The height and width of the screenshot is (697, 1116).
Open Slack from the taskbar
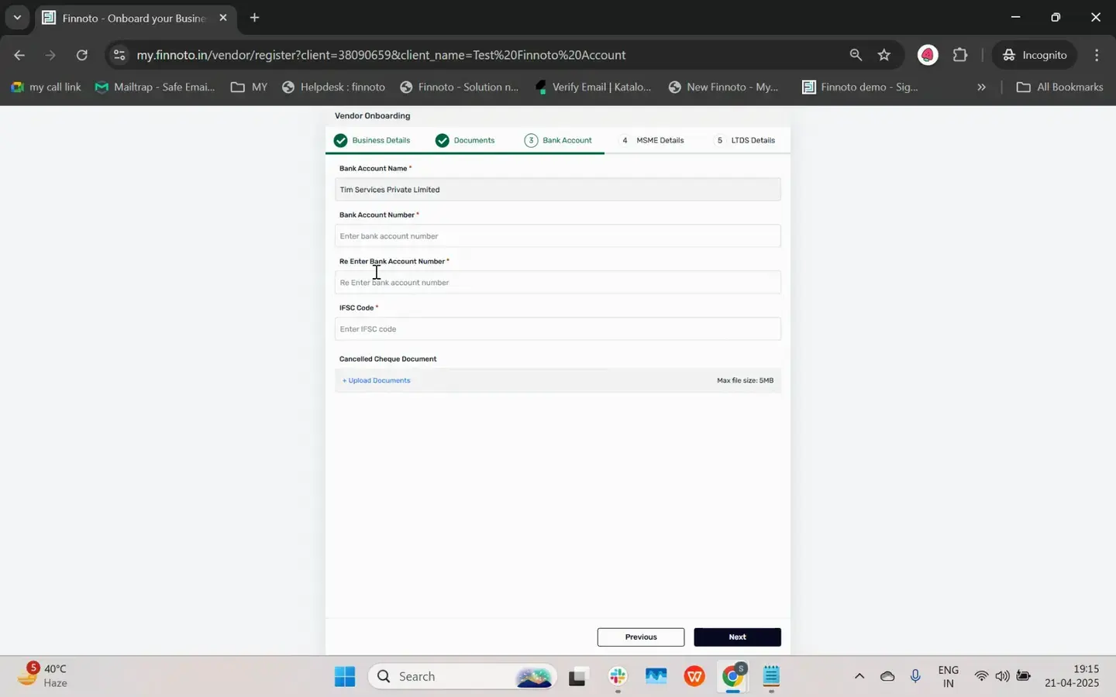point(618,676)
